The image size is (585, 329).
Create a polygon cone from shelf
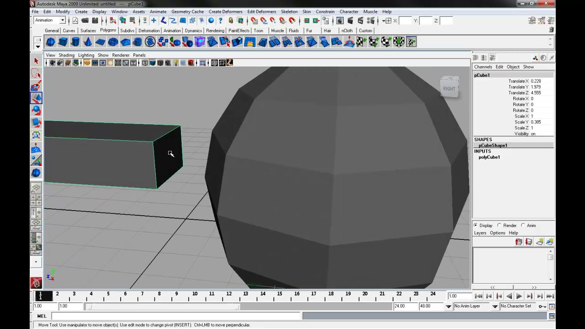(88, 42)
